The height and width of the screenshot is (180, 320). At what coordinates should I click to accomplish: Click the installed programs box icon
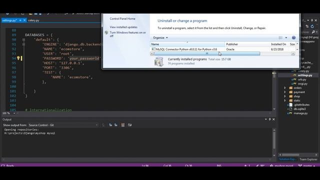(x=159, y=61)
